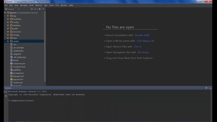The width and height of the screenshot is (217, 122).
Task: Open the VCS menu
Action: pos(57,5)
